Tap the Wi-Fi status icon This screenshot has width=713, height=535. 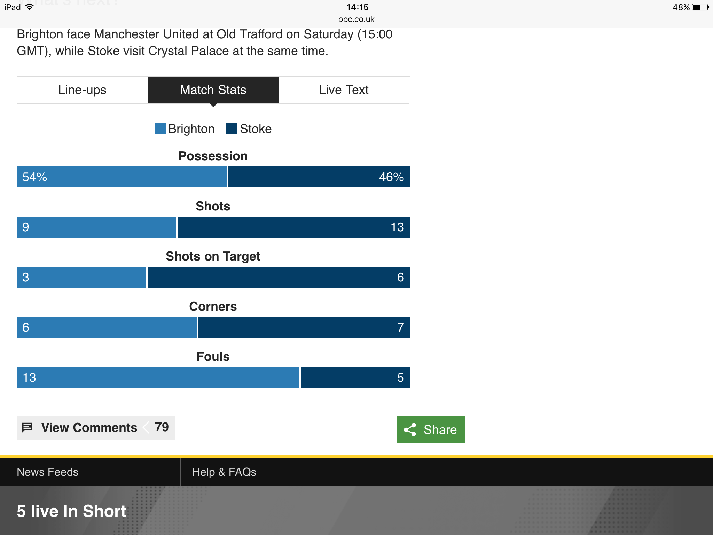(30, 7)
